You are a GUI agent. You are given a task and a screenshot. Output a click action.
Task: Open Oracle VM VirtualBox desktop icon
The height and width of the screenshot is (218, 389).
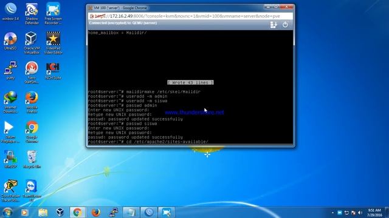tap(32, 43)
